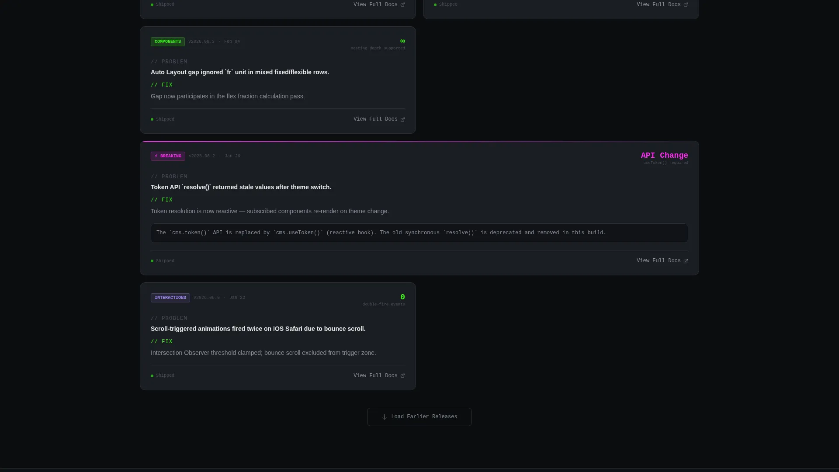Click the INTERACTIONS category badge
Viewport: 839px width, 472px height.
pos(170,298)
